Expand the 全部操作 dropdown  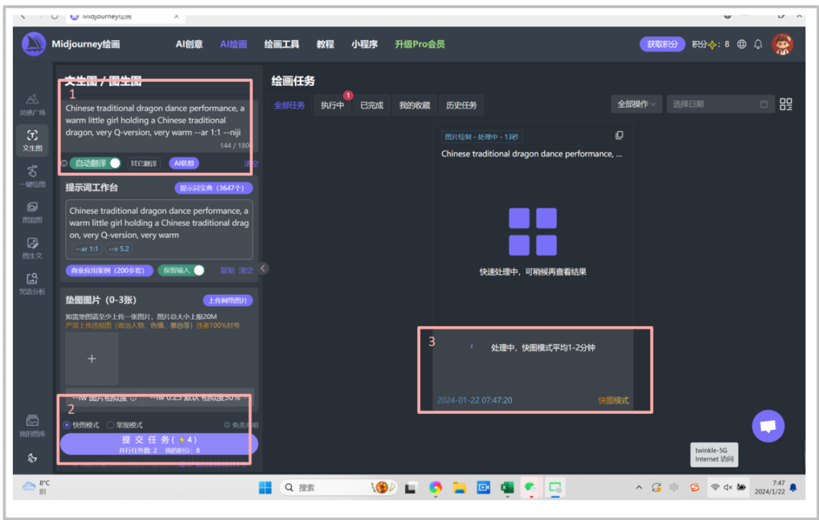[636, 105]
